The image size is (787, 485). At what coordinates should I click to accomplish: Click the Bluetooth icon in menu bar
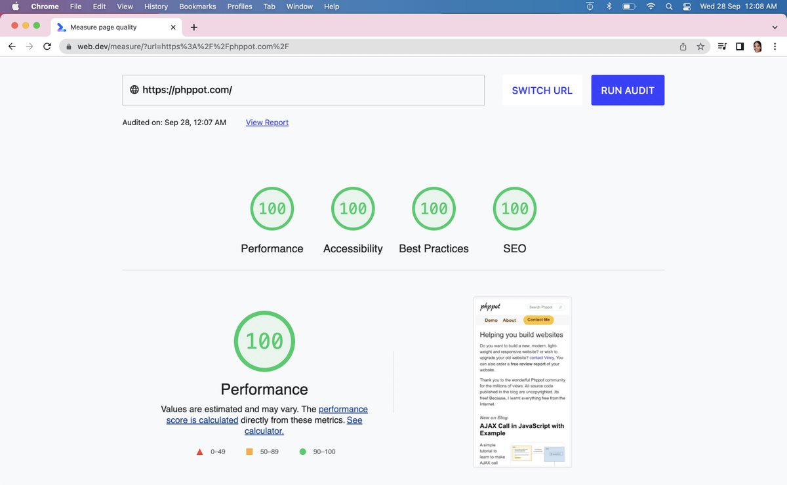click(609, 7)
